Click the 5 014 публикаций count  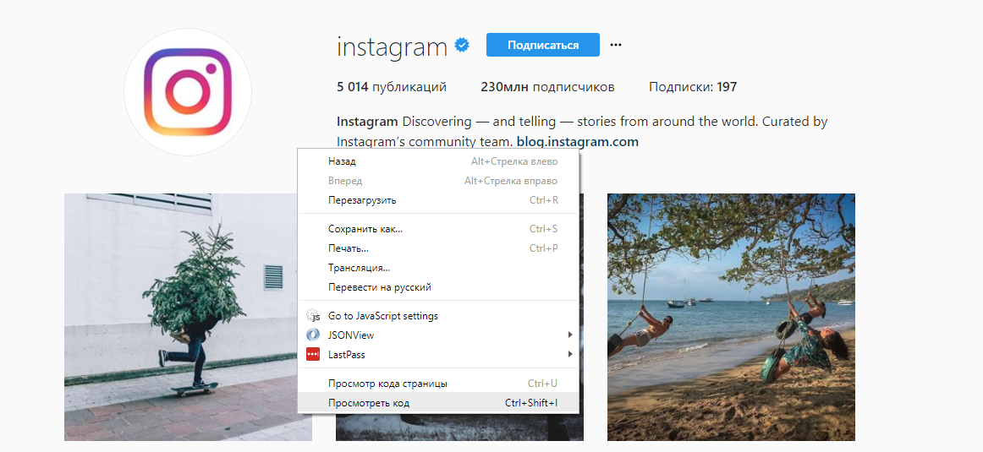click(x=391, y=87)
